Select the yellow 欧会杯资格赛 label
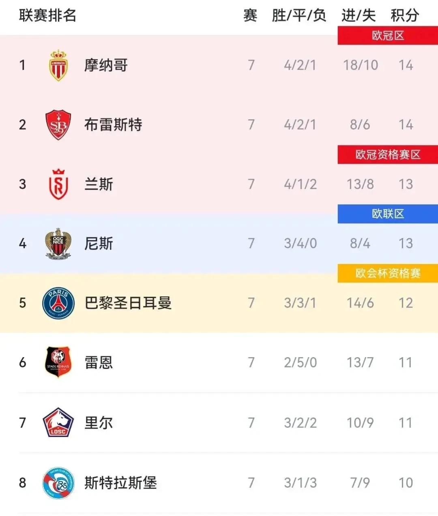The height and width of the screenshot is (516, 438). 388,273
